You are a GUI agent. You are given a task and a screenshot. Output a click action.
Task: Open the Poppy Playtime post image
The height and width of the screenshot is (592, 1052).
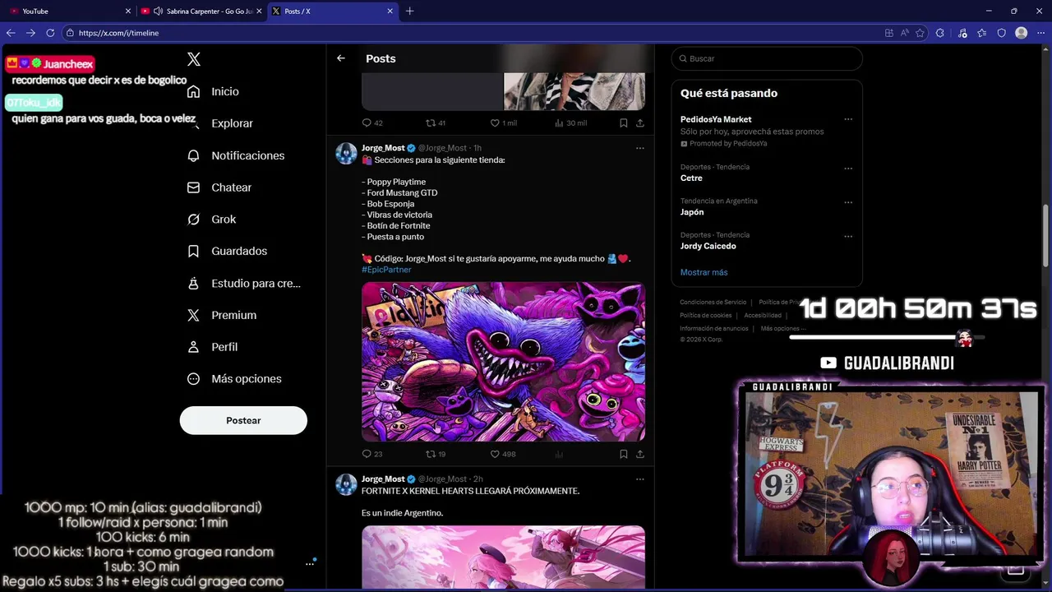tap(503, 362)
